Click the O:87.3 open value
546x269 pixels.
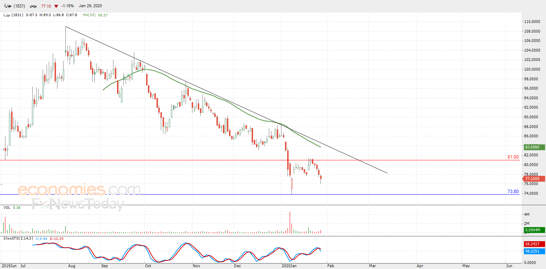click(32, 15)
